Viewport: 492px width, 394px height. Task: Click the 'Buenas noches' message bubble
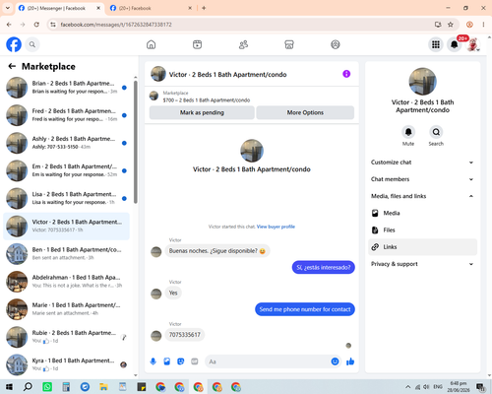pos(217,251)
